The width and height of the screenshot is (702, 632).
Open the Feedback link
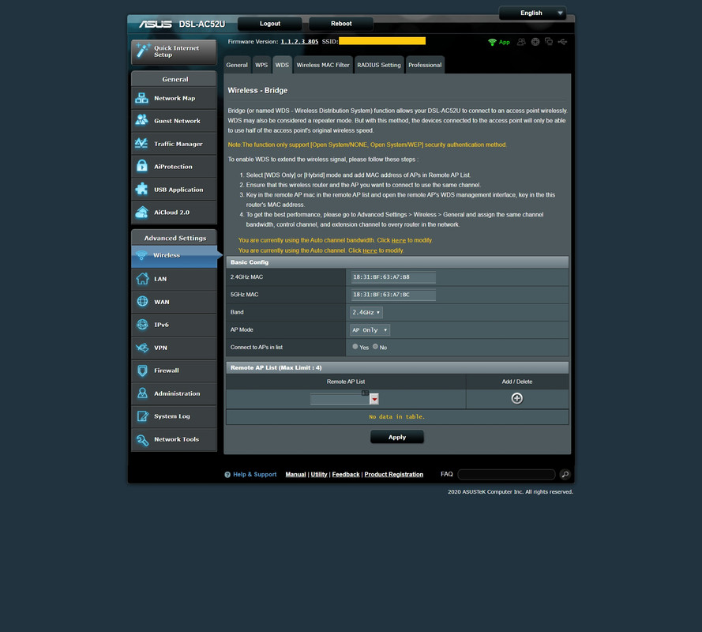(346, 474)
